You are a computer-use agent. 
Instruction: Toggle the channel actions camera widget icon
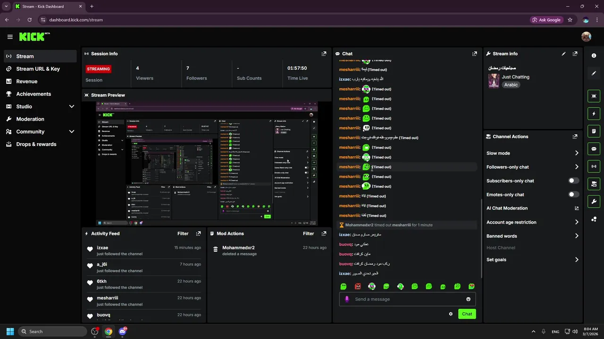[594, 184]
